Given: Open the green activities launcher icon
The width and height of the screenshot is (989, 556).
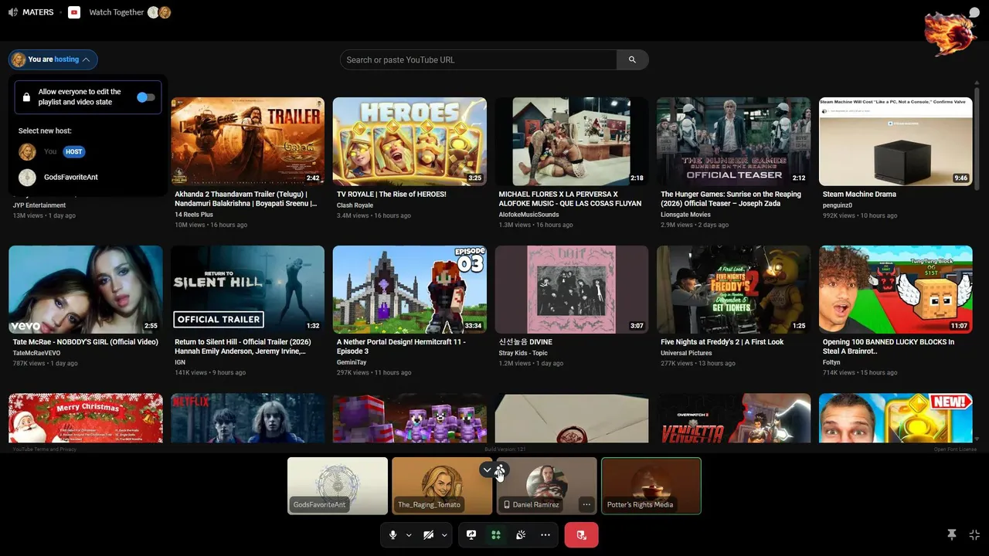Looking at the screenshot, I should pyautogui.click(x=496, y=535).
